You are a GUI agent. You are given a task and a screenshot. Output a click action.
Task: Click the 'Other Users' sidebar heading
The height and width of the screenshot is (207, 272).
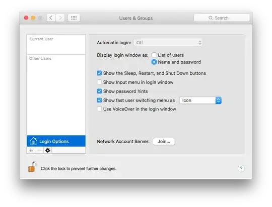(40, 58)
